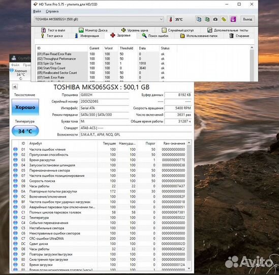Select the CRC-ошибки UltraDMA row

coord(100,238)
